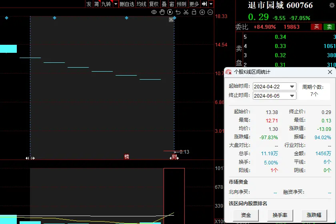Screen dimensions: 336x224
Task: Click the left range boundary drag handle
Action: coord(30,158)
